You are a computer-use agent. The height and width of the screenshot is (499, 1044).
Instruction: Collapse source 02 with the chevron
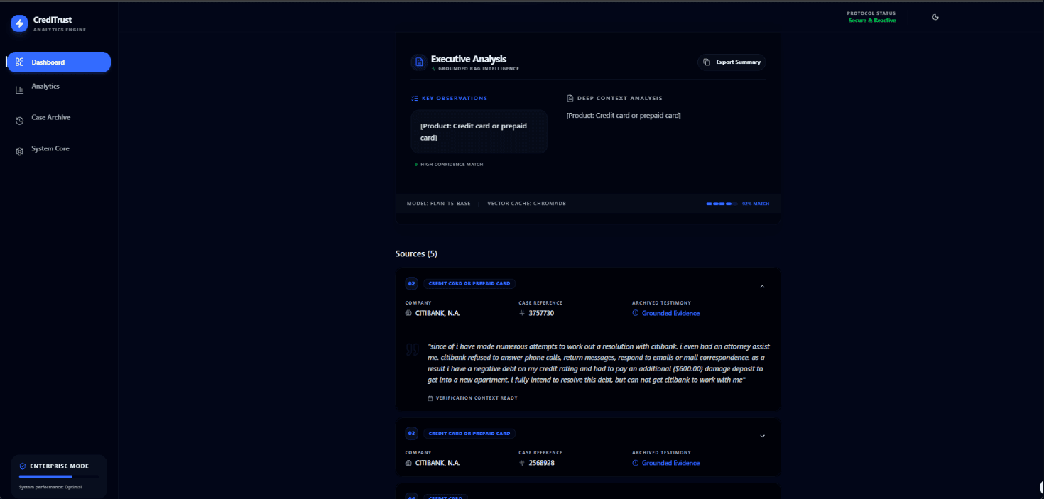click(x=762, y=286)
